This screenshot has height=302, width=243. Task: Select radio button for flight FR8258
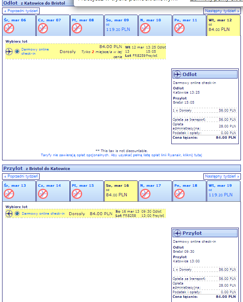[x=17, y=213]
